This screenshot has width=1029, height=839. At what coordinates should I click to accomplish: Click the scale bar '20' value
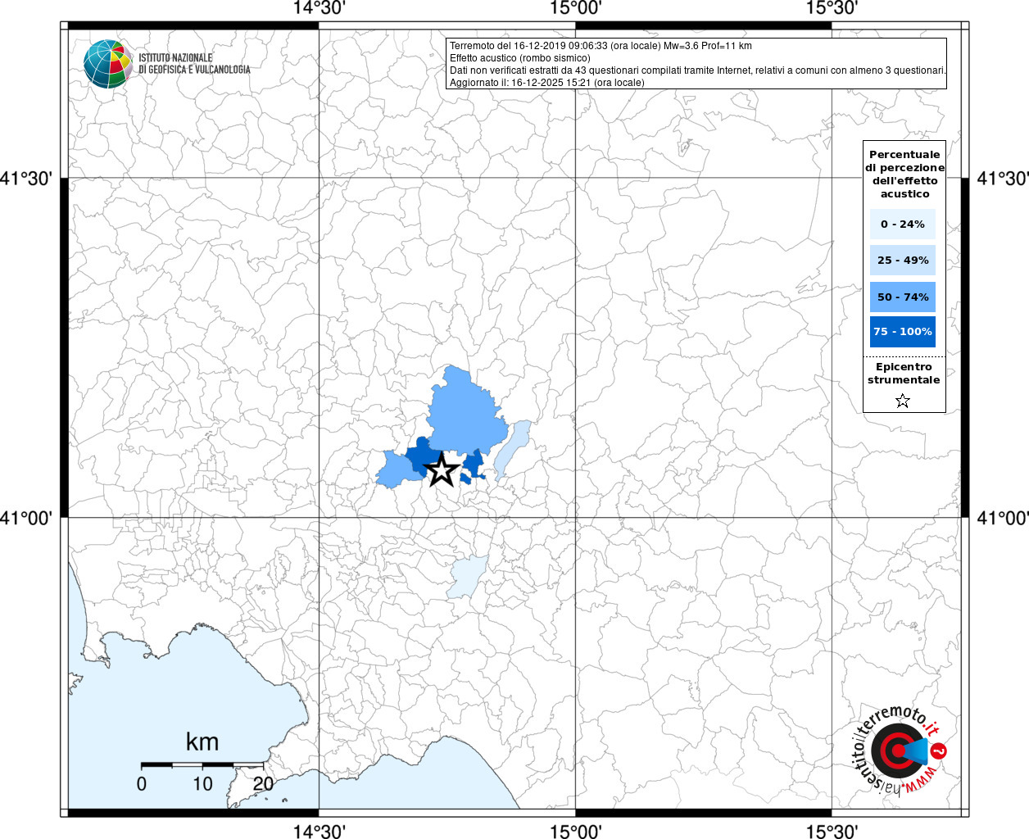(263, 784)
